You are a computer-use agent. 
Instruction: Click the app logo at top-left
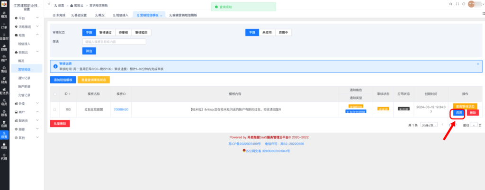pos(4,5)
